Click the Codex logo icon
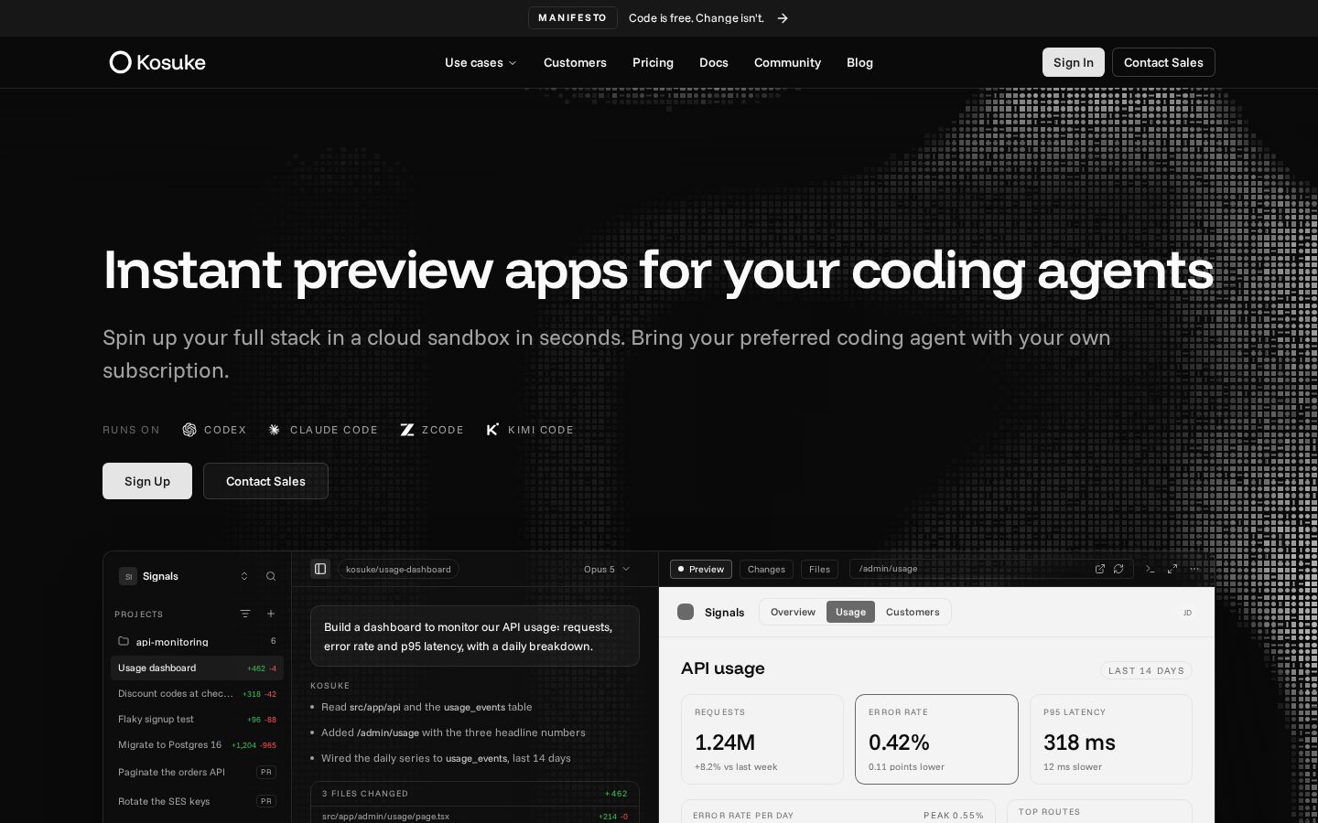This screenshot has width=1318, height=823. pos(189,430)
